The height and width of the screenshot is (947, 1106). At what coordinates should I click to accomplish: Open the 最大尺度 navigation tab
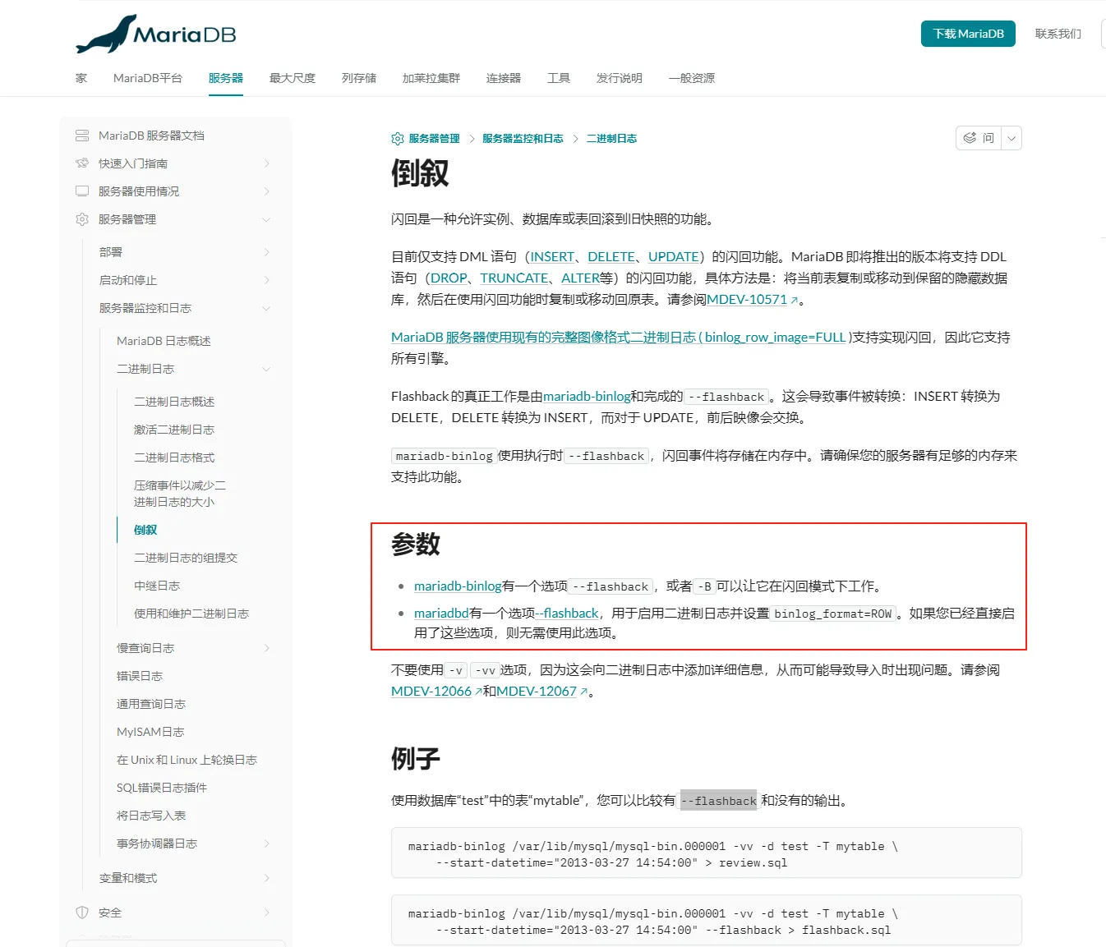293,78
